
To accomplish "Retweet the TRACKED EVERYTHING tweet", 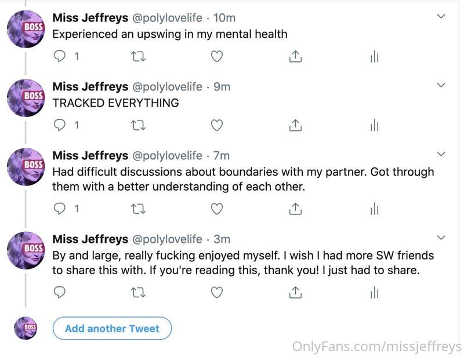I will 138,125.
